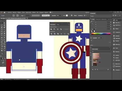The width and height of the screenshot is (122, 91).
Task: Select the Paintbrush tool
Action: 5,31
